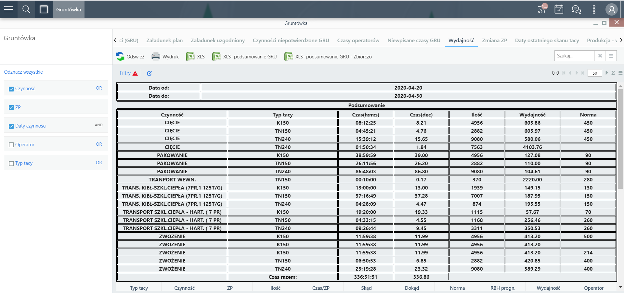Screen dimensions: 624x293
Task: Click the Data do value 2020-04-30
Action: tap(408, 96)
